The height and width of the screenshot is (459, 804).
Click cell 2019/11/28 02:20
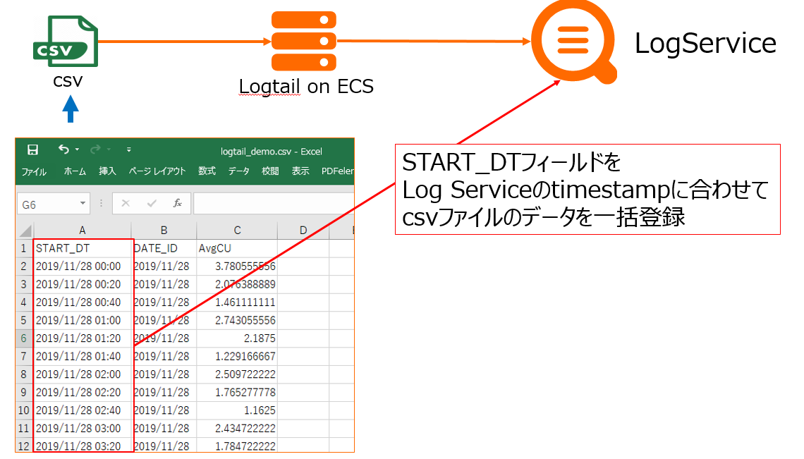click(x=82, y=392)
